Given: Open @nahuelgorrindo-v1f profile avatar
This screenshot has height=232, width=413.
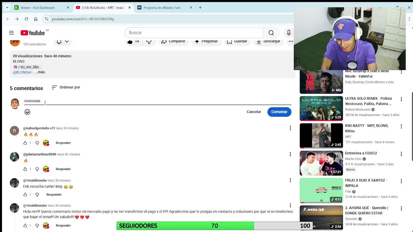Looking at the screenshot, I should (x=15, y=130).
